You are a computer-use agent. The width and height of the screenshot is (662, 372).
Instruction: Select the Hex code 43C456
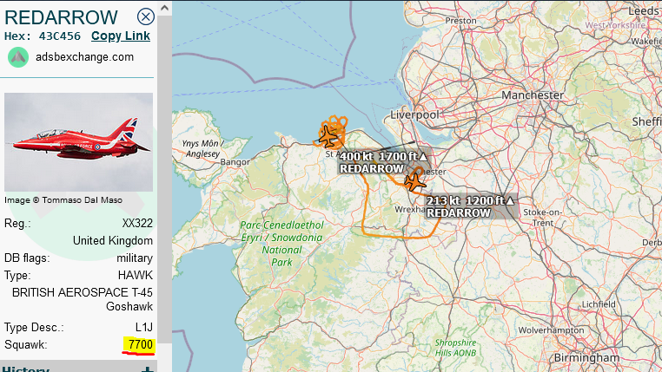60,36
